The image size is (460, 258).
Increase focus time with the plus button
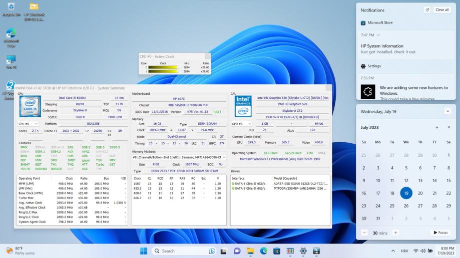395,233
